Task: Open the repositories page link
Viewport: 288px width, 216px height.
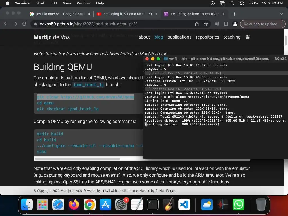Action: tap(207, 37)
